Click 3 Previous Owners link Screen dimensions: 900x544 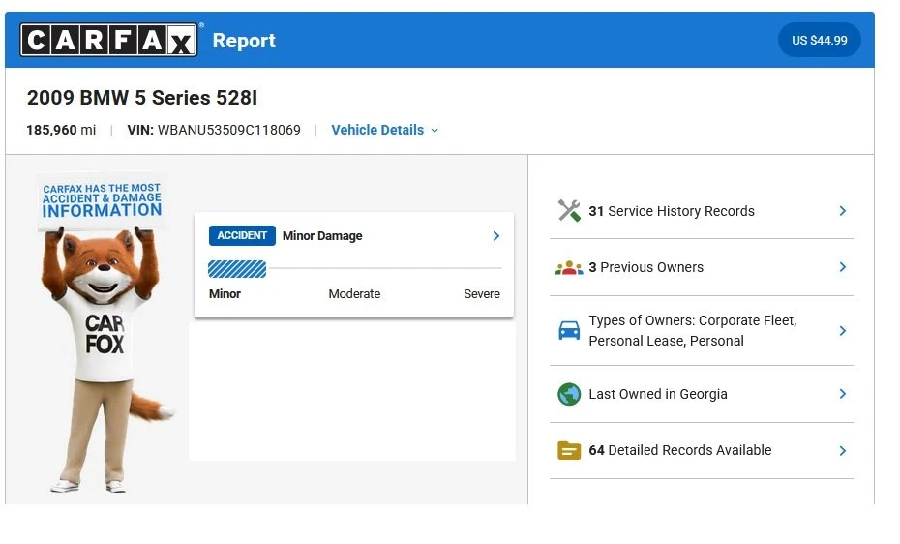[645, 267]
